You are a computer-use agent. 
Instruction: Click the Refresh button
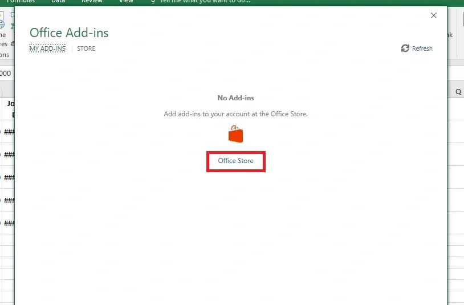[x=417, y=48]
